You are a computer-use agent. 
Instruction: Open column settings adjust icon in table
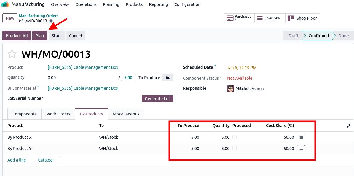click(348, 126)
